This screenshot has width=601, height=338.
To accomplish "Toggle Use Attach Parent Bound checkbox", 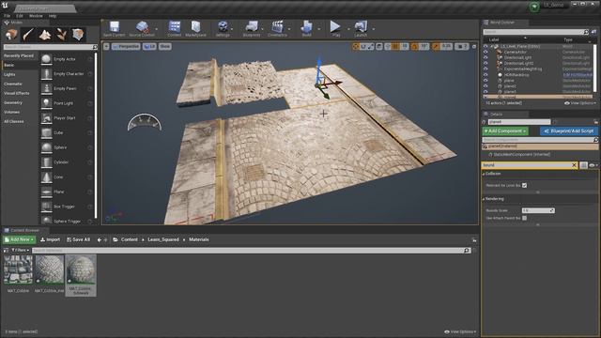I will (x=524, y=218).
